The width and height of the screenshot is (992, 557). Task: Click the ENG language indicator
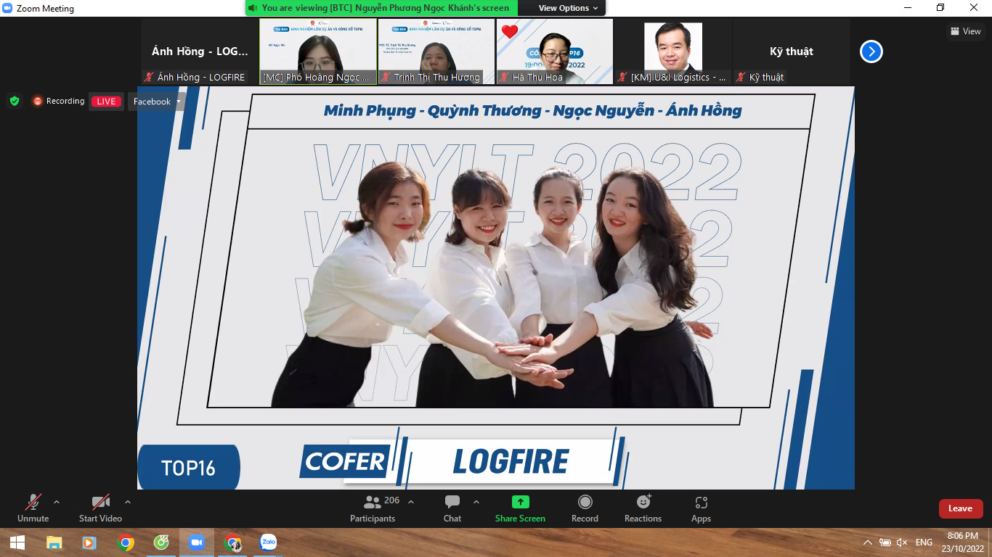tap(924, 542)
